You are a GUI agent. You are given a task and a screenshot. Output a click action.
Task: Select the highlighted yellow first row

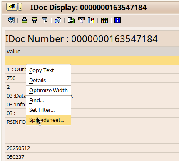click(x=92, y=60)
